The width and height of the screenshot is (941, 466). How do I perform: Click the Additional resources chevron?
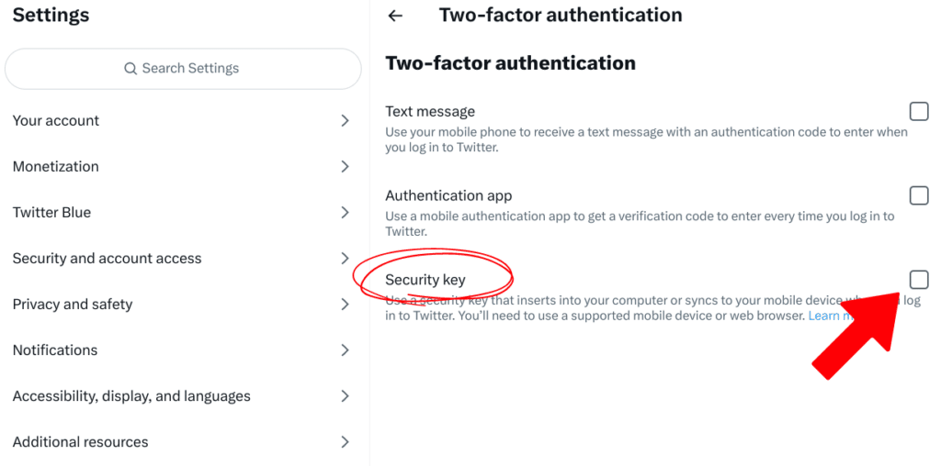click(346, 442)
